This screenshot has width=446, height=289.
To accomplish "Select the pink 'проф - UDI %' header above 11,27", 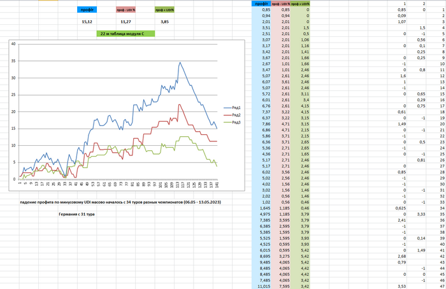I will coord(126,10).
